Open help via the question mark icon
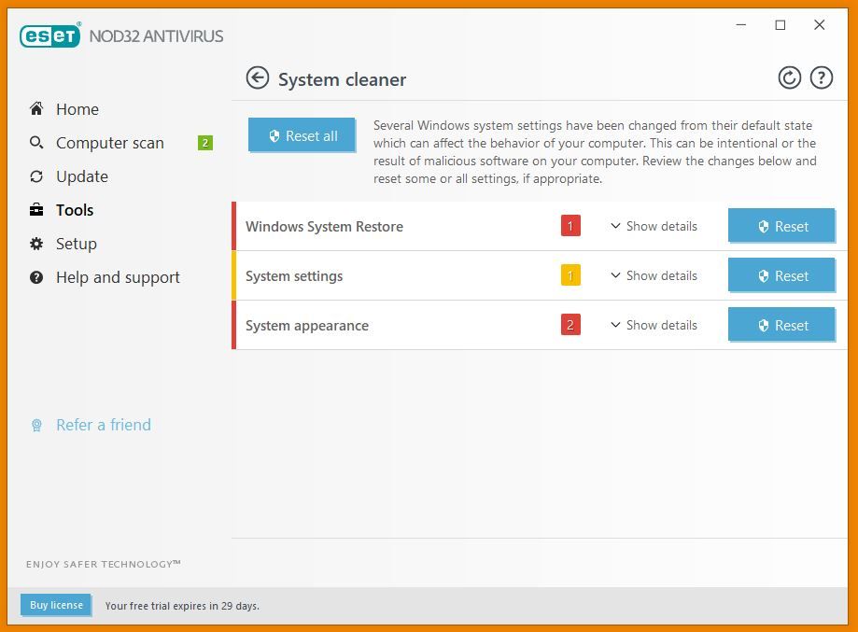 (x=822, y=77)
